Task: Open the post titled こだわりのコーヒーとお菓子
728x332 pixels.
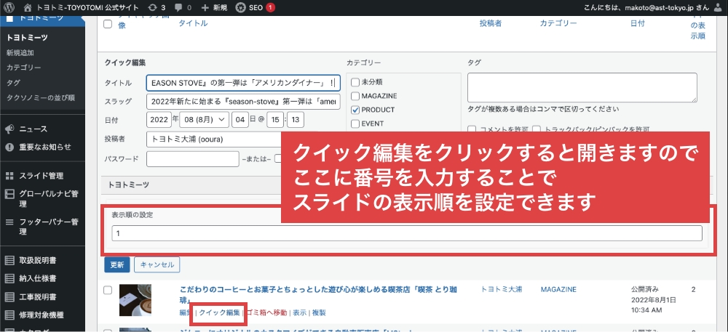Action: (319, 295)
